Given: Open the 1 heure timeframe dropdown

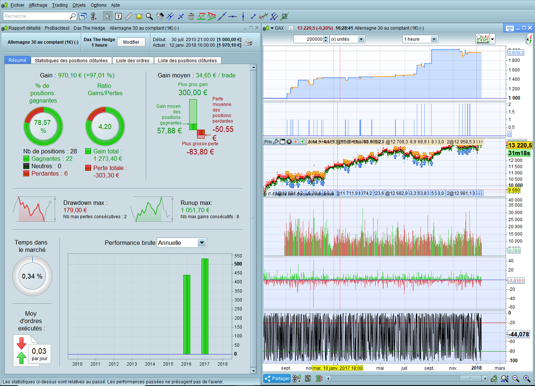Looking at the screenshot, I should (x=434, y=39).
